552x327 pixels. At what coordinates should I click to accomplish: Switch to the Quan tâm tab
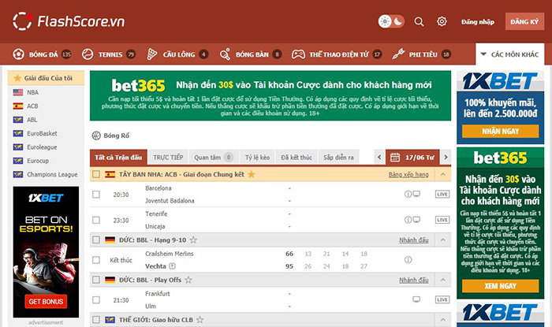click(214, 158)
